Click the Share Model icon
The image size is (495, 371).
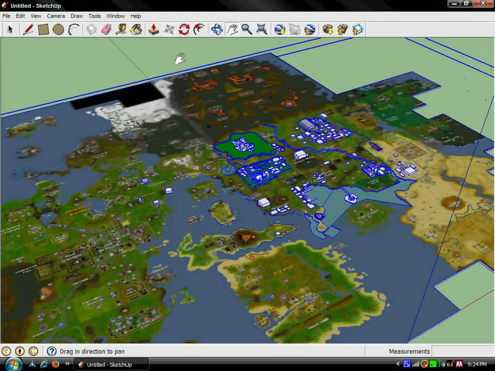(342, 30)
